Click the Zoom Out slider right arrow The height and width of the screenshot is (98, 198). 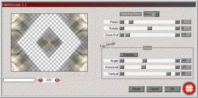coord(177,35)
